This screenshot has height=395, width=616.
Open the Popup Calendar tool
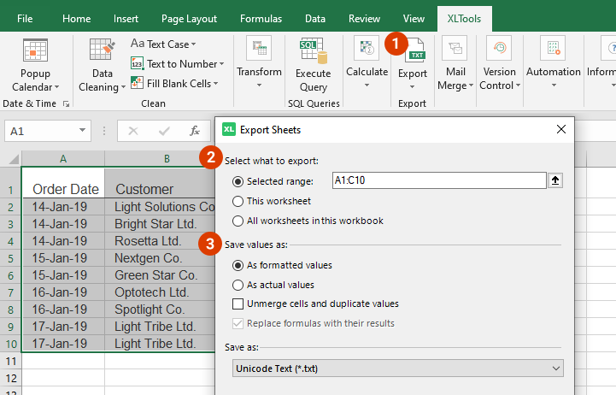tap(35, 65)
